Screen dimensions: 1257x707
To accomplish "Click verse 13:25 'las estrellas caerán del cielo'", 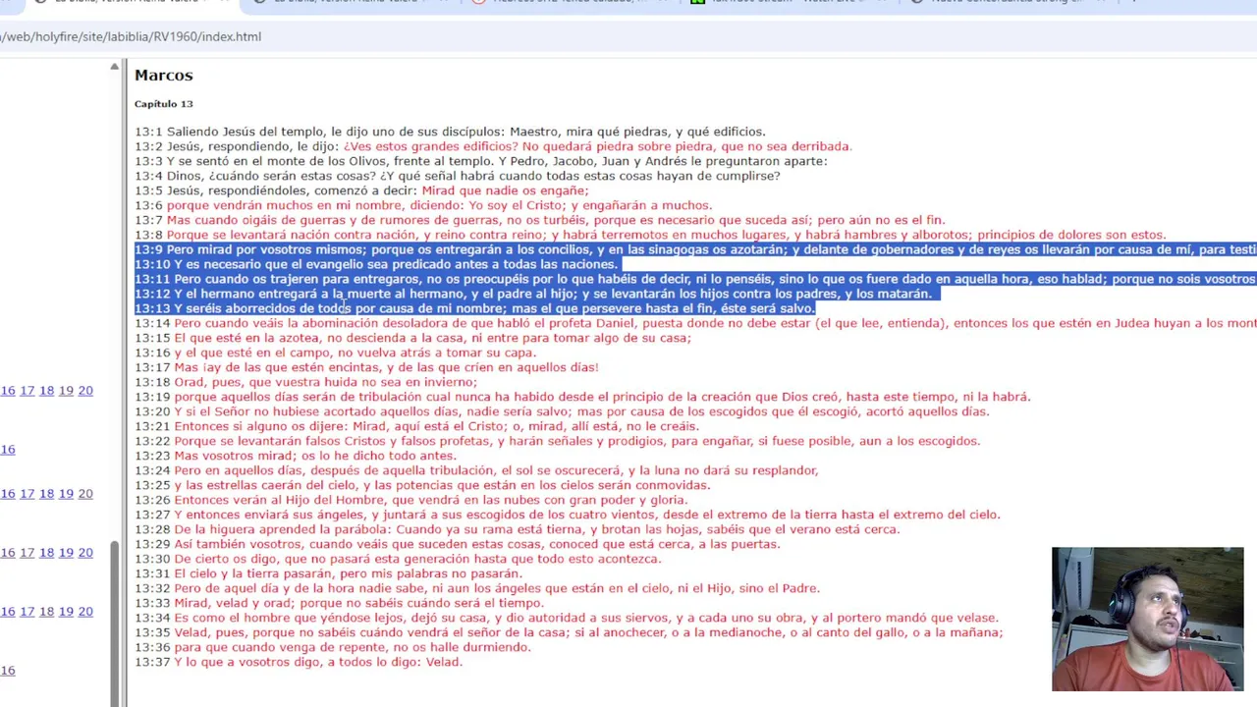I will [x=422, y=485].
